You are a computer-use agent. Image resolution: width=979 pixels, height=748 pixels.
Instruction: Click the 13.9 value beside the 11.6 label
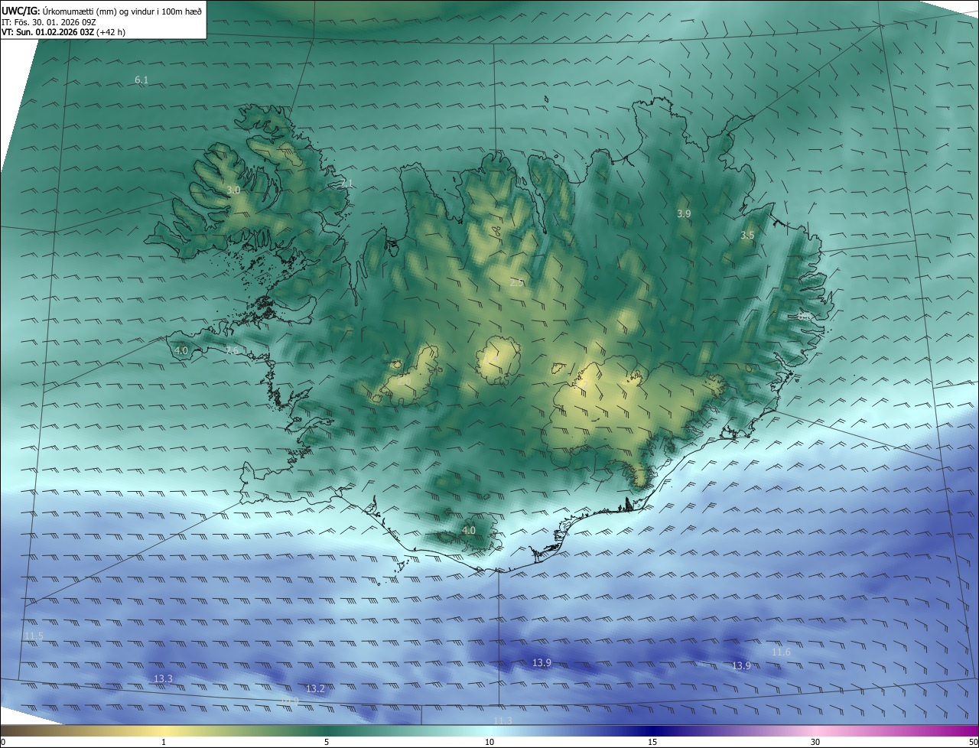(x=741, y=666)
